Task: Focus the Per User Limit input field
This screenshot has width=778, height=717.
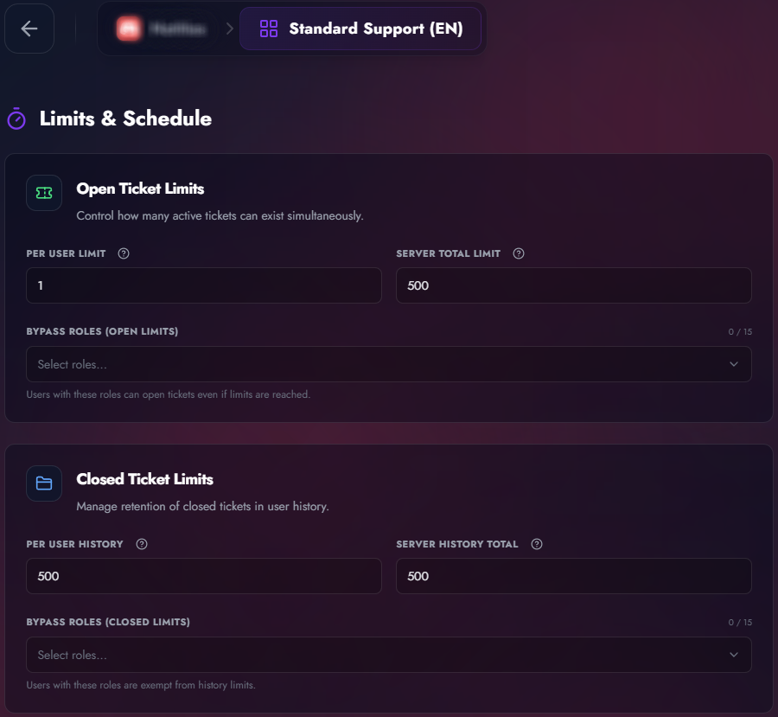Action: coord(204,285)
